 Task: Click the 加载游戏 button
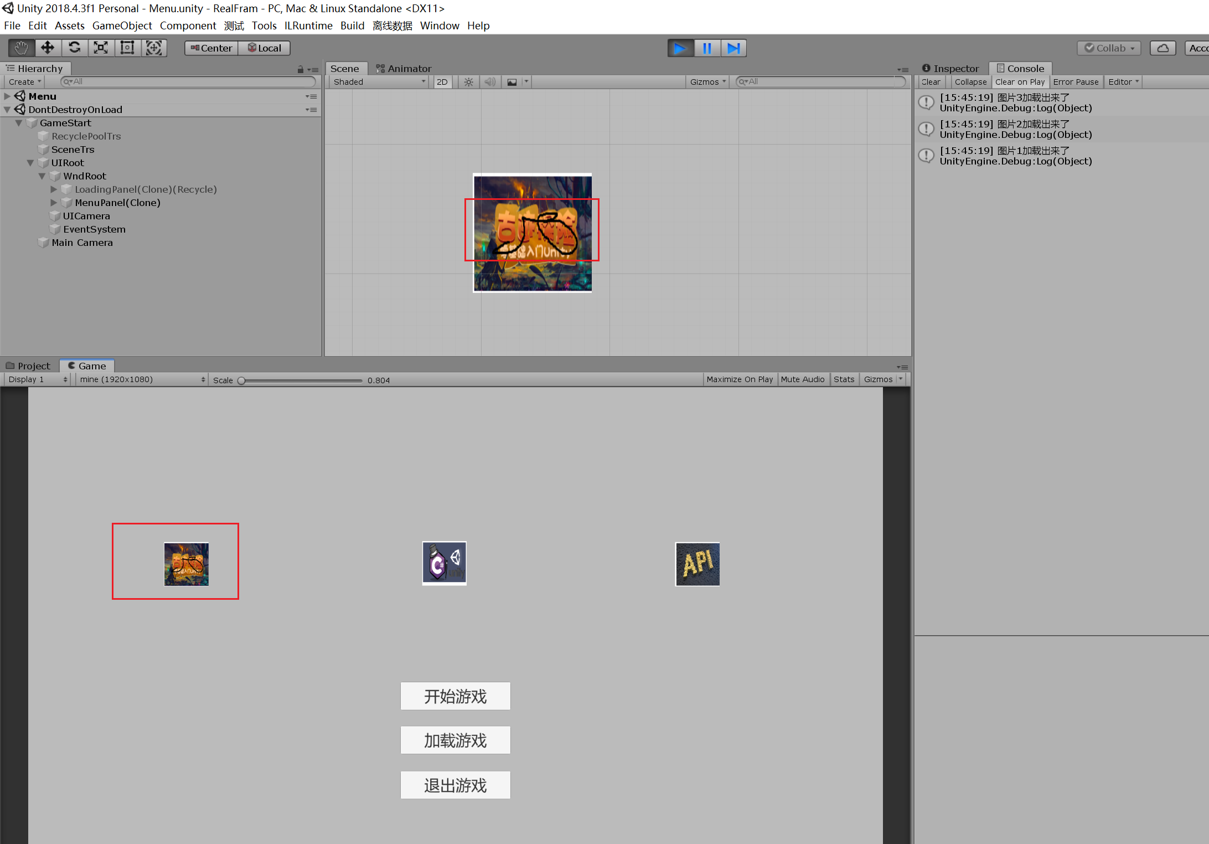455,740
